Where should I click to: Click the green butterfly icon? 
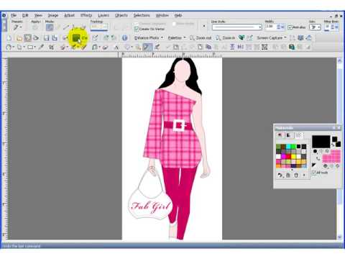click(241, 38)
